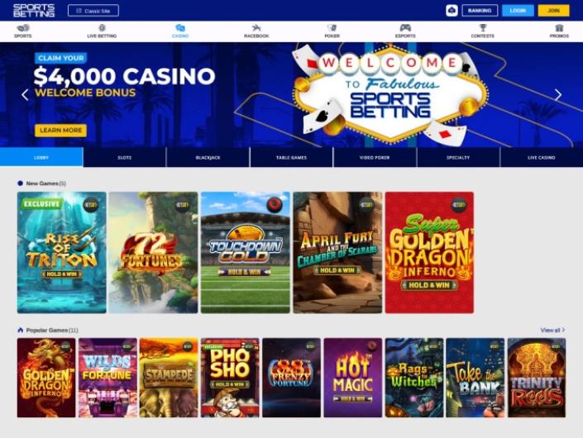The height and width of the screenshot is (438, 583).
Task: Open Classic Site button
Action: pos(93,11)
